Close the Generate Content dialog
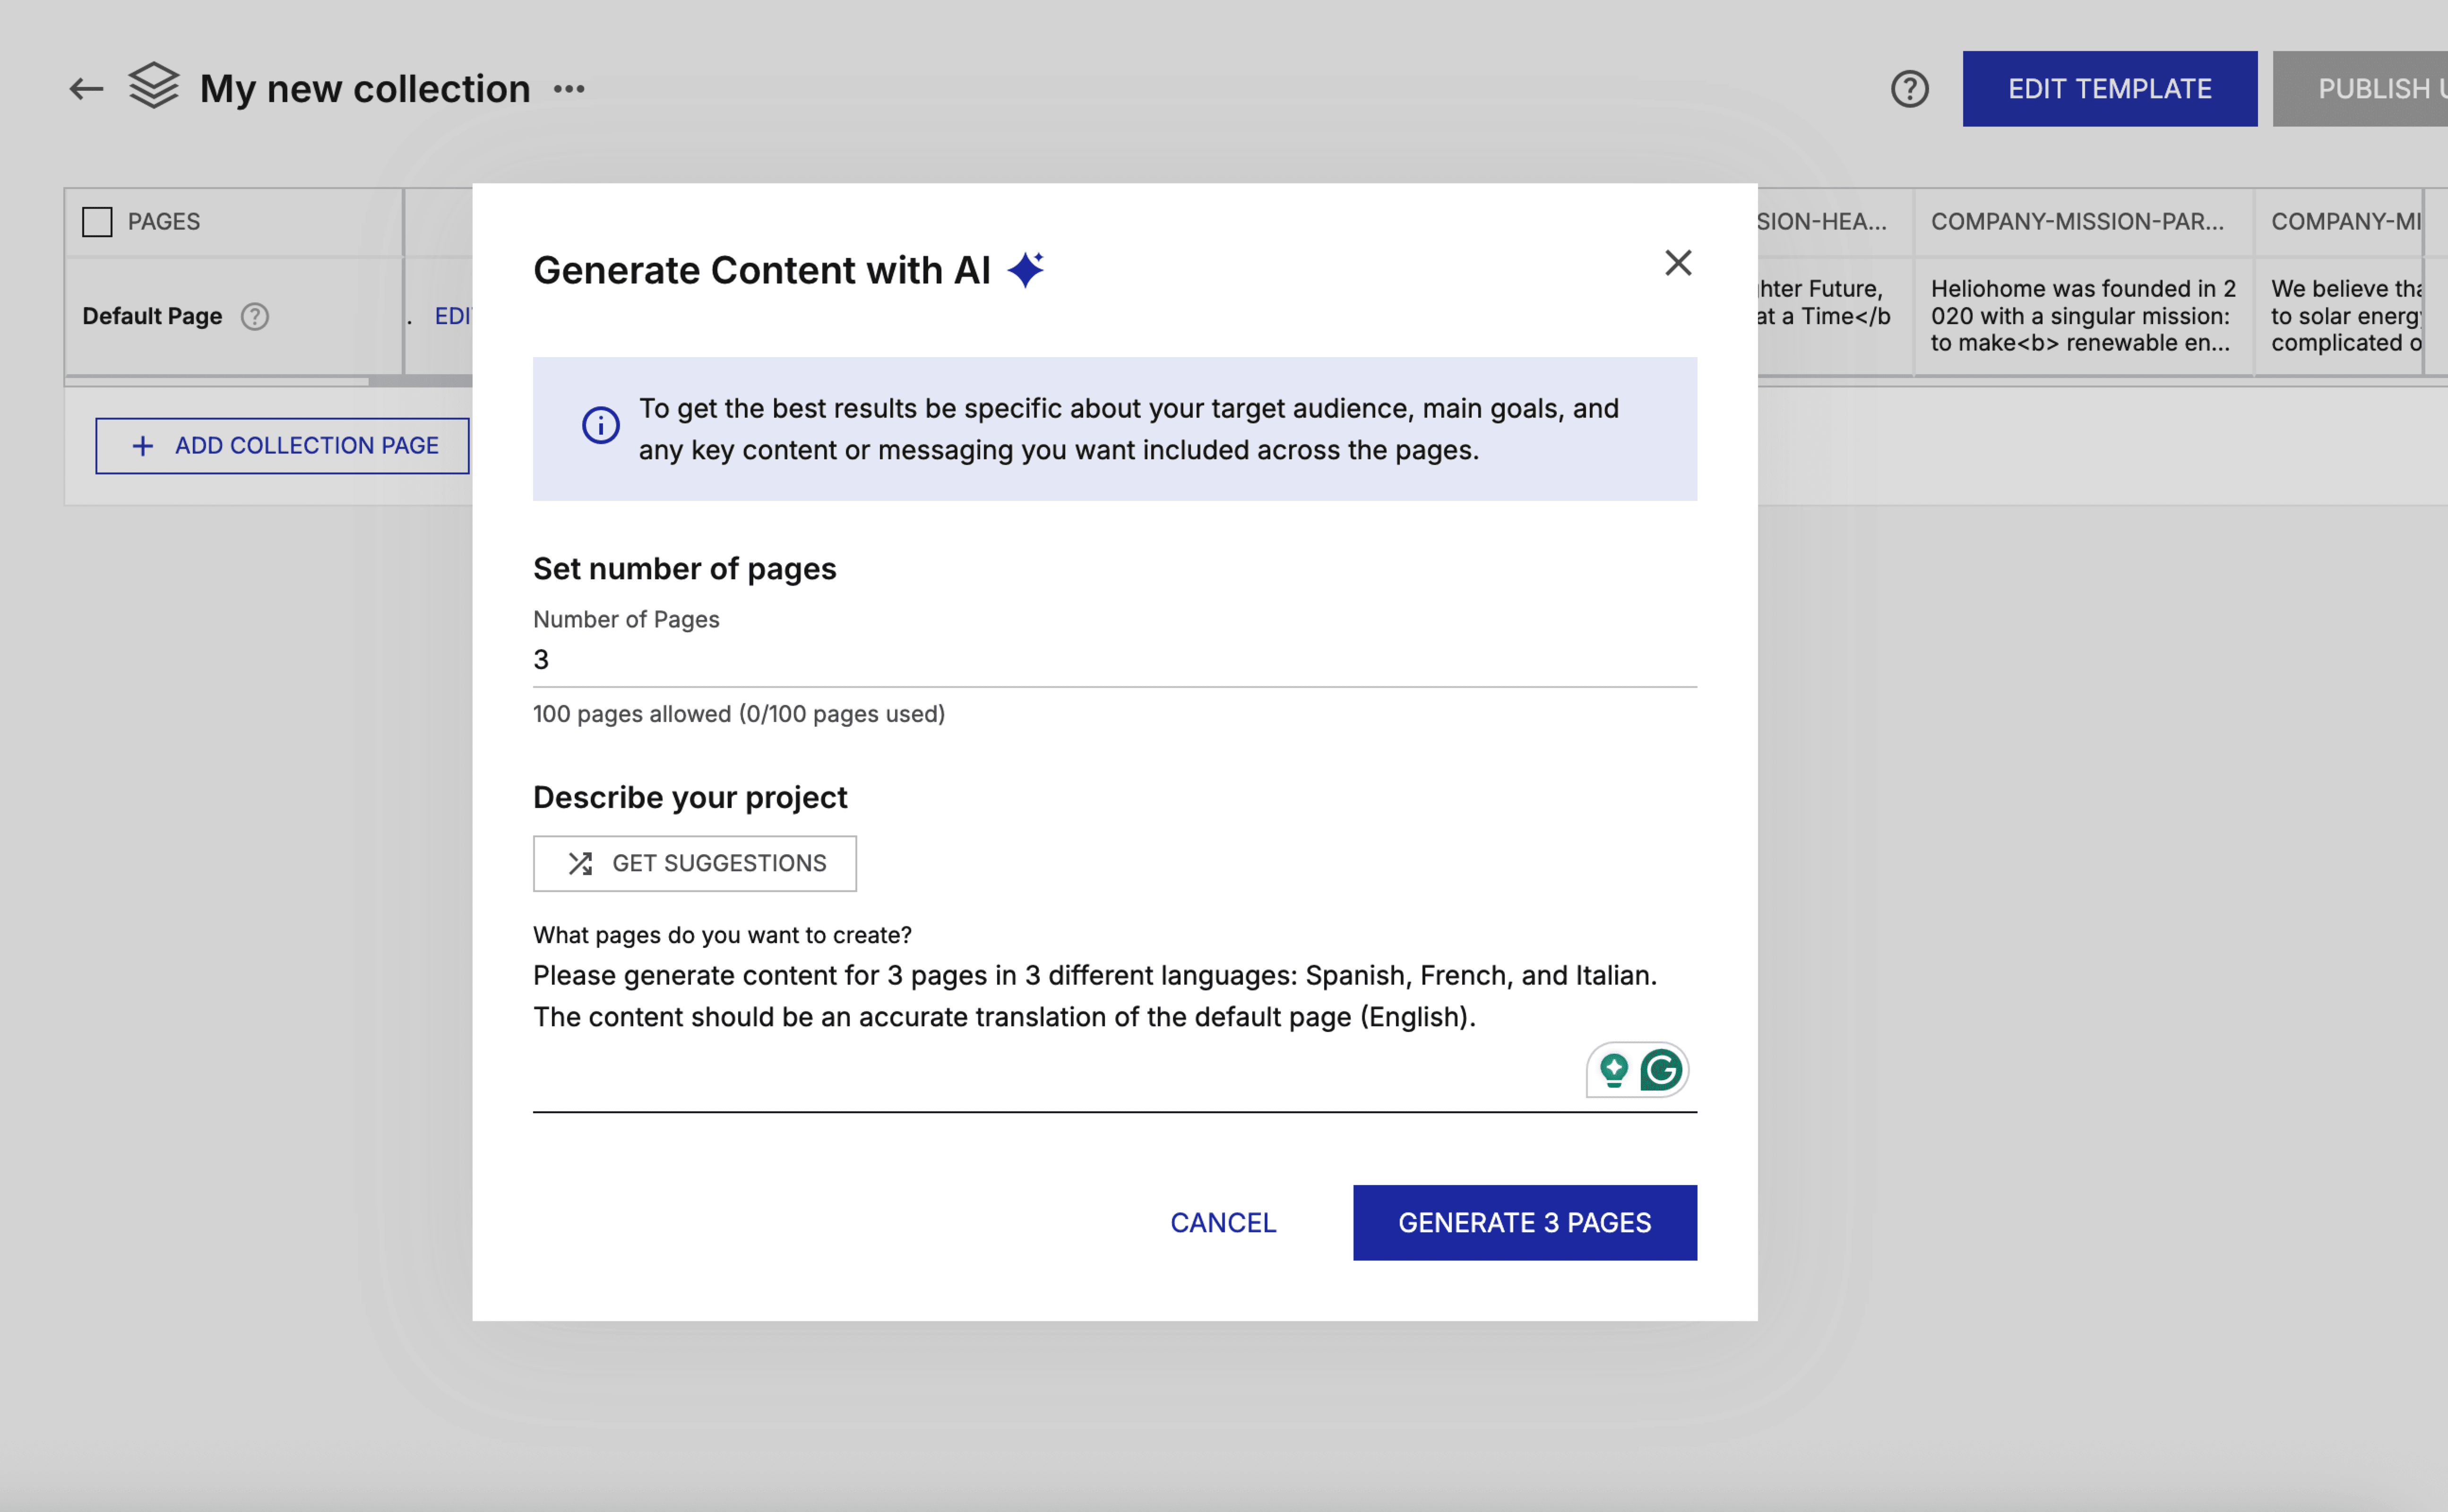This screenshot has width=2448, height=1512. pos(1678,263)
